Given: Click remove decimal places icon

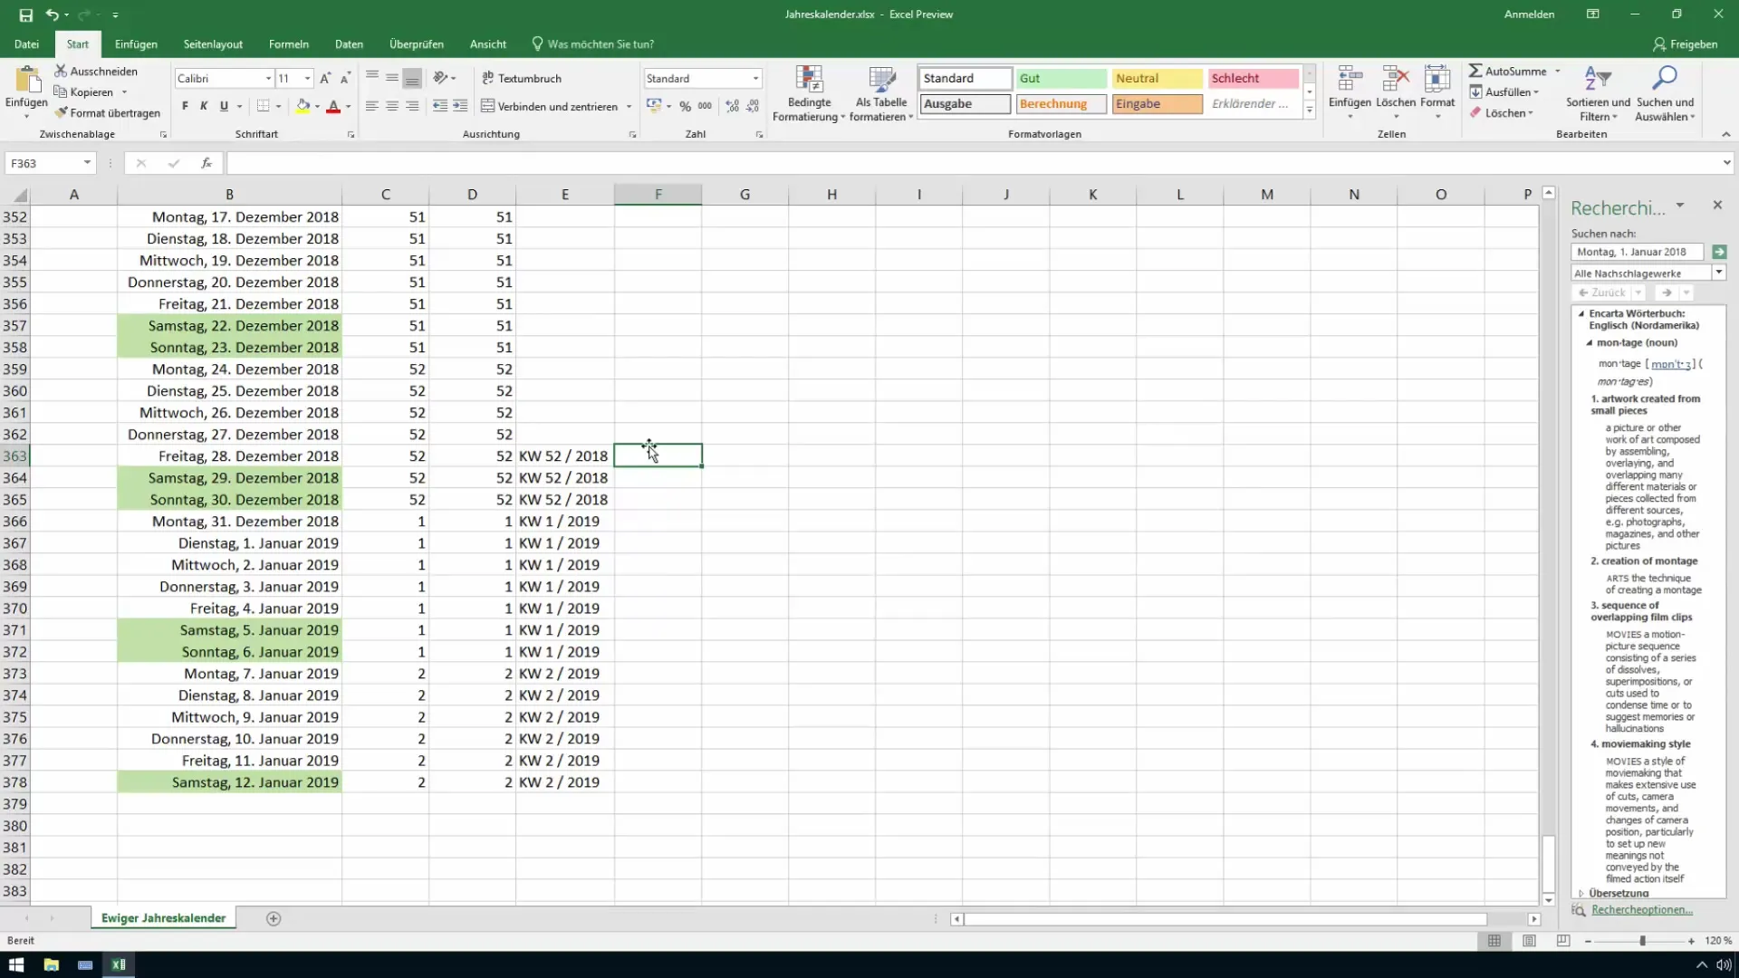Looking at the screenshot, I should click(x=753, y=106).
